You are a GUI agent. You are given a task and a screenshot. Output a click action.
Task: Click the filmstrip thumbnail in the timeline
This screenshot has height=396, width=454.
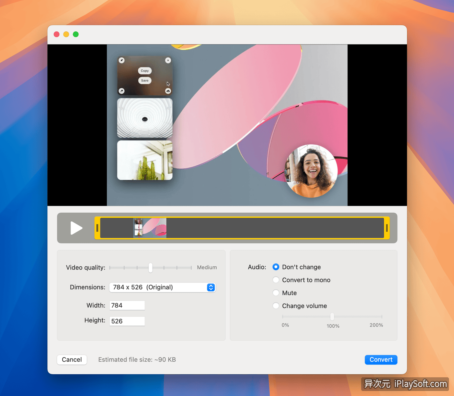(150, 228)
